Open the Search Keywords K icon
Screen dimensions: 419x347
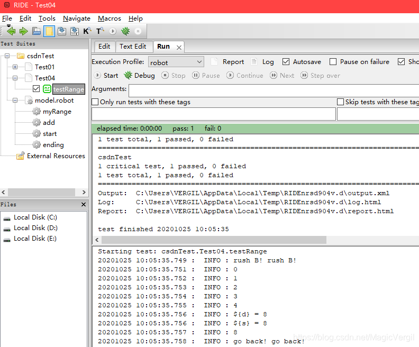tap(87, 31)
